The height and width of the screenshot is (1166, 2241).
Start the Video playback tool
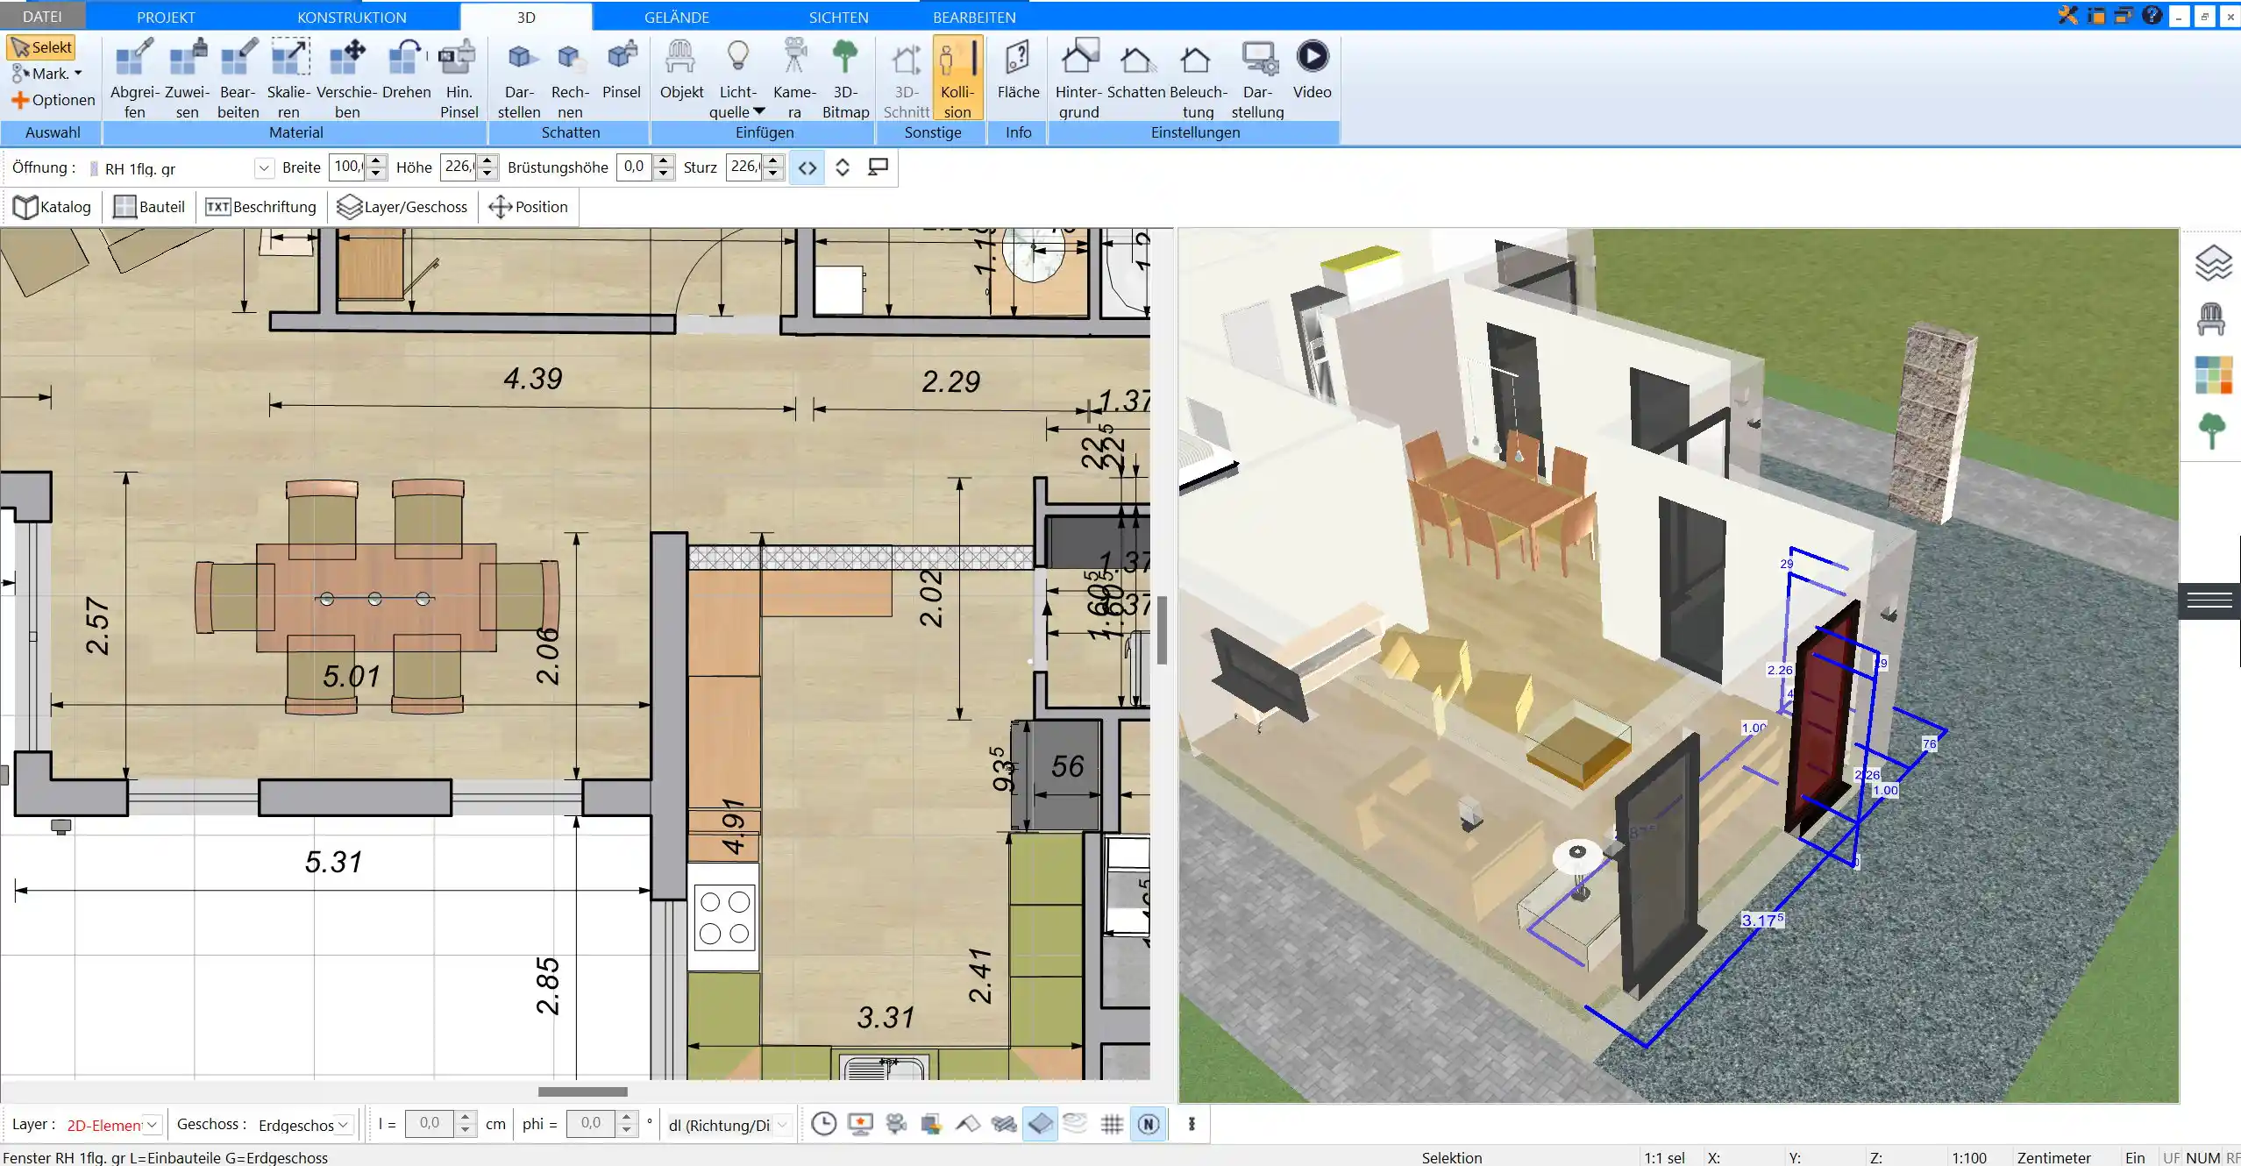point(1312,70)
